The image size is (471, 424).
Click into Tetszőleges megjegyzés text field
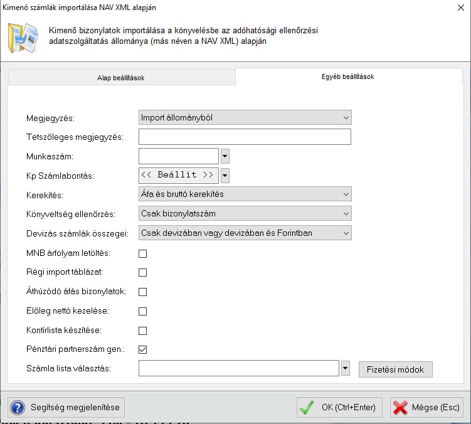pyautogui.click(x=245, y=137)
